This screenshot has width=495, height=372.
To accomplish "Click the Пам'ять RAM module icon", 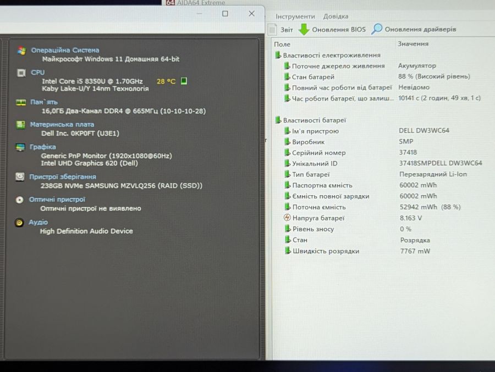I will 21,102.
